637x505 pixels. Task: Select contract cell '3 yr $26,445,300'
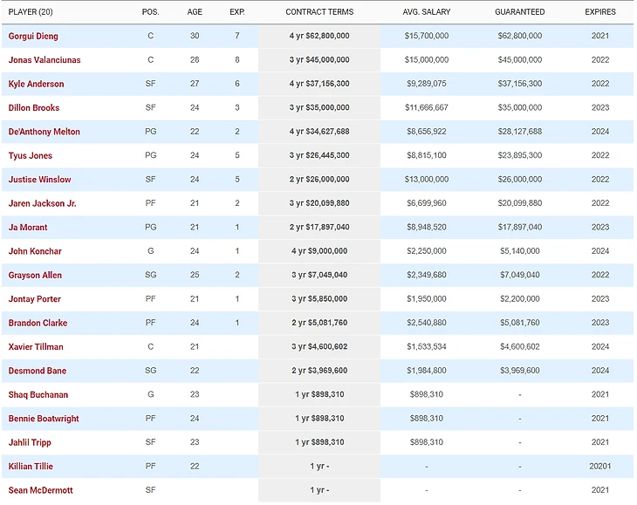[319, 155]
